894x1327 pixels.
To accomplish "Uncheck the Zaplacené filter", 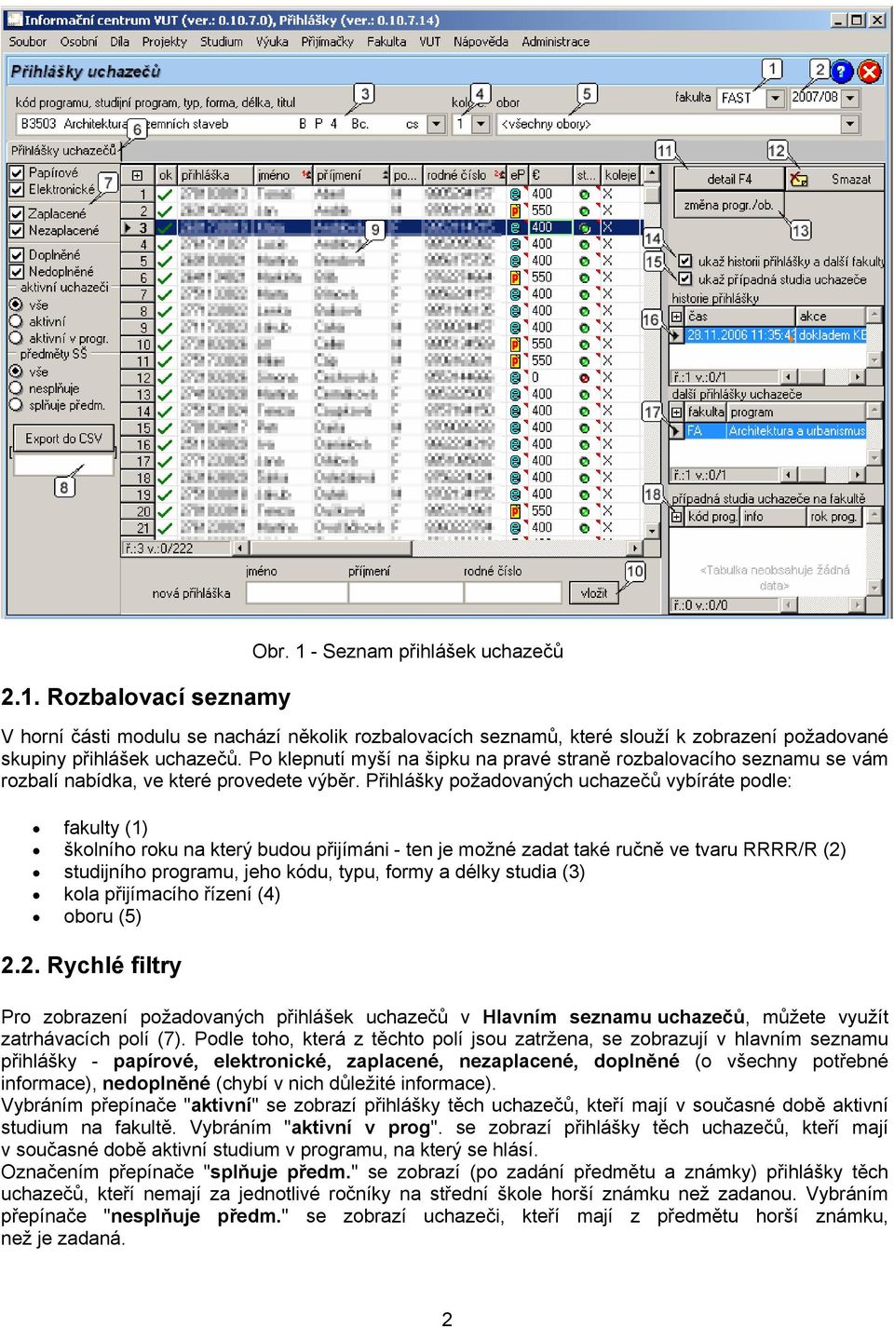I will click(17, 213).
